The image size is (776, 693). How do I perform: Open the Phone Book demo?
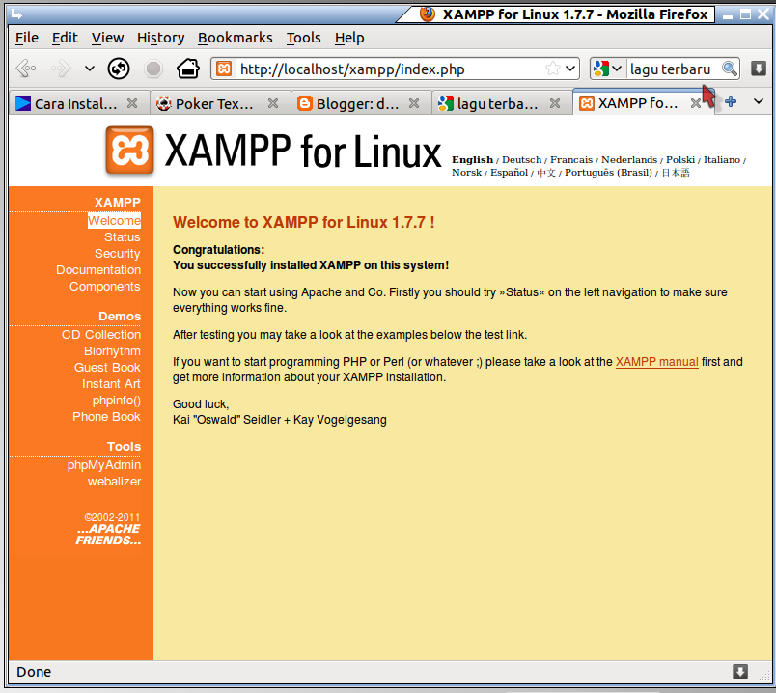click(106, 416)
